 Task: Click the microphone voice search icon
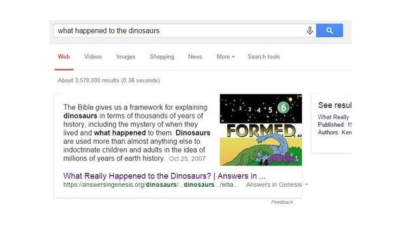309,30
